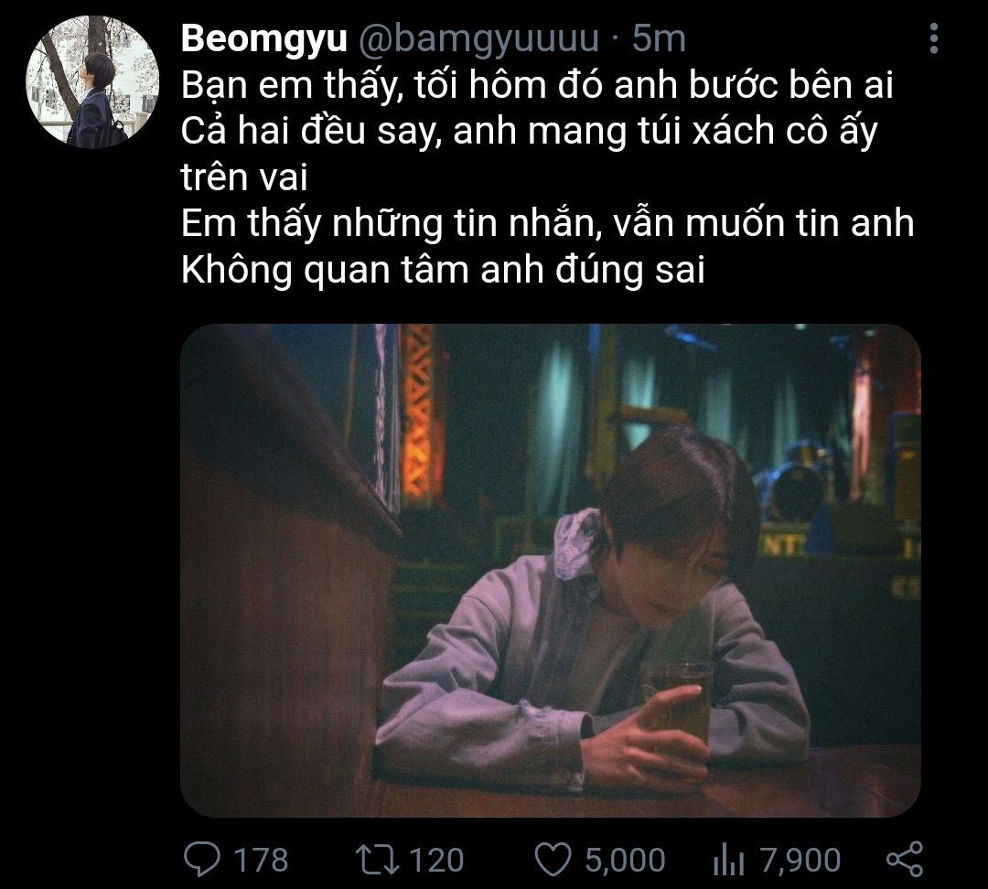
Task: Click the 120 retweets count
Action: pos(436,860)
